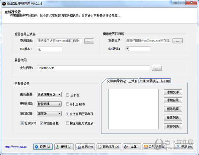The height and width of the screenshot is (155, 199).
Task: Open http://www.eui.cc link
Action: 16,147
